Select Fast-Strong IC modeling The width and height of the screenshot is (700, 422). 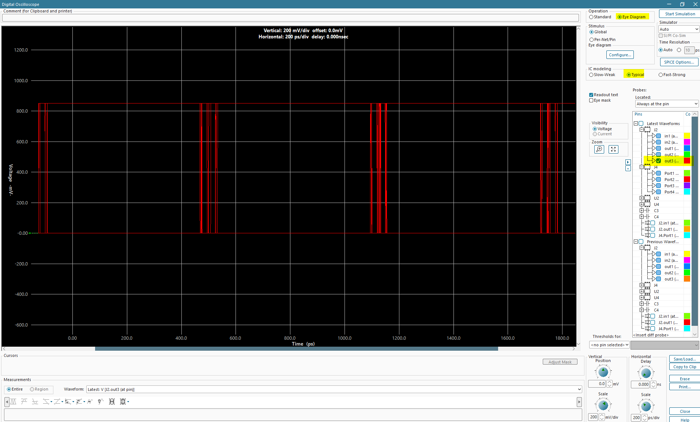[x=661, y=75]
